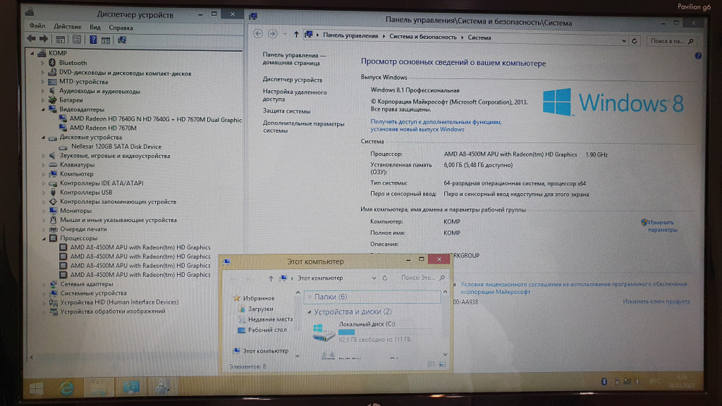Select Аудиовходы и аудиовыходы item

pos(100,91)
